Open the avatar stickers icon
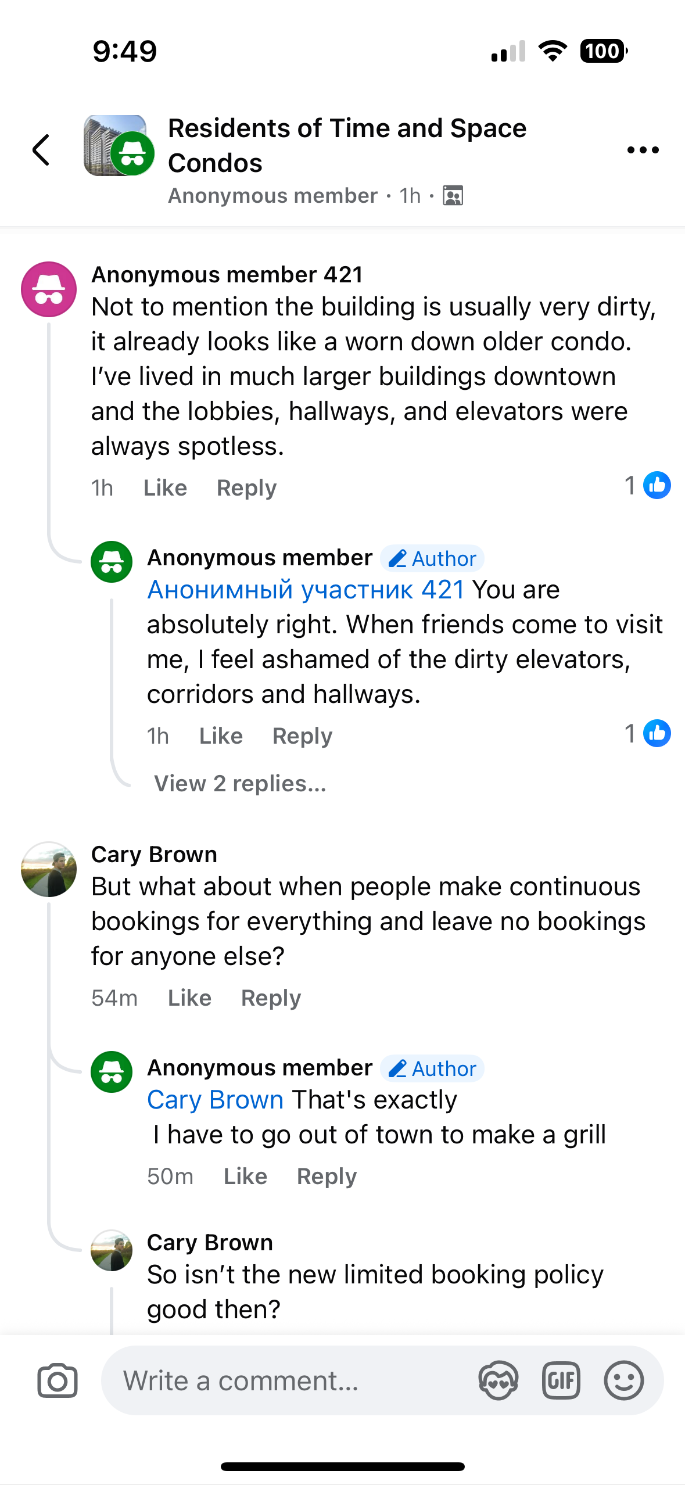The width and height of the screenshot is (685, 1485). (498, 1380)
